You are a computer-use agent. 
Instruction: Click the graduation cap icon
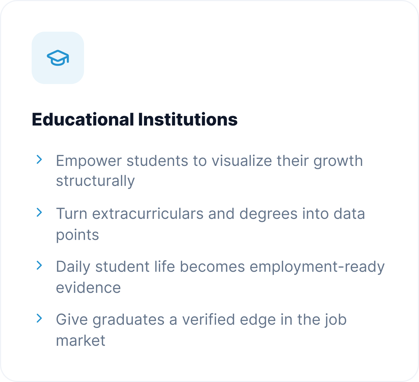pos(58,58)
